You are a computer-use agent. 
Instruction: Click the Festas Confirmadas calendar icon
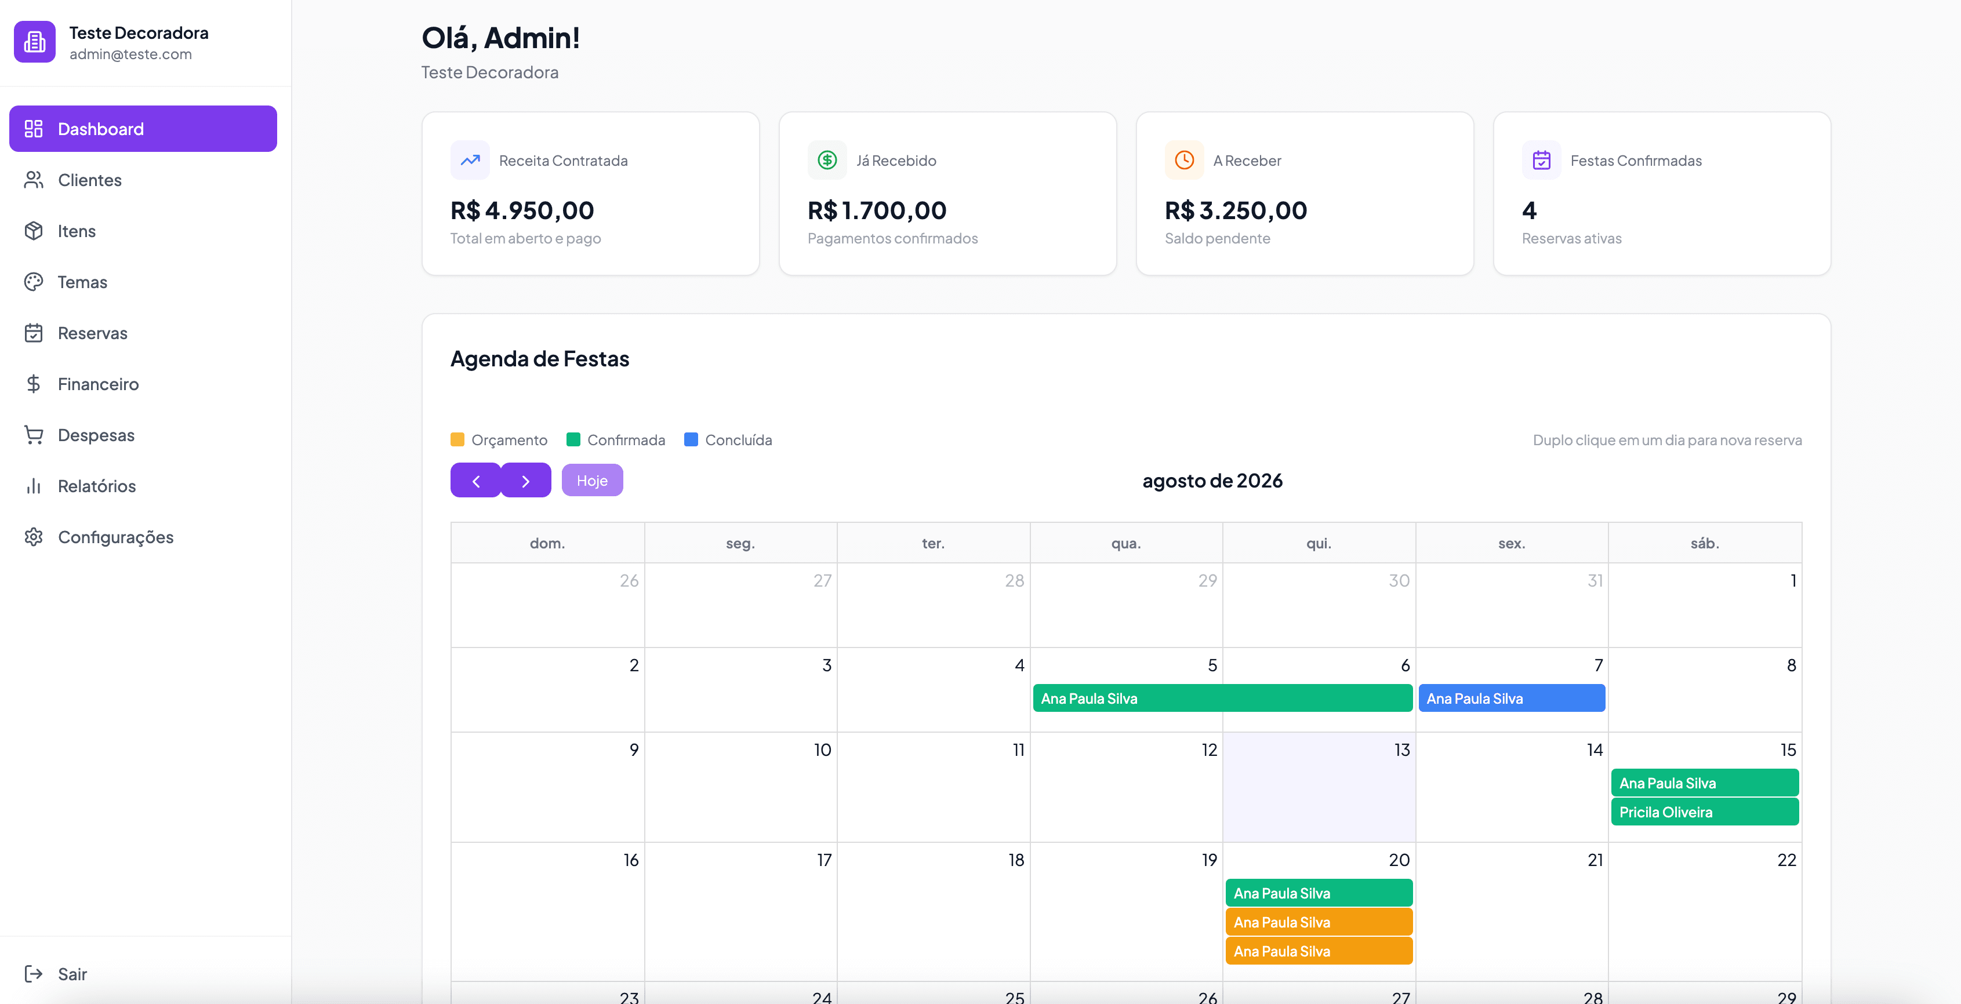pyautogui.click(x=1541, y=160)
